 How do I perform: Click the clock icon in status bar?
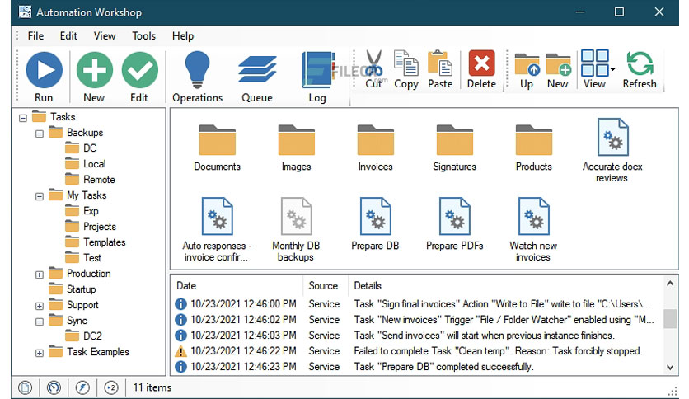[x=54, y=387]
